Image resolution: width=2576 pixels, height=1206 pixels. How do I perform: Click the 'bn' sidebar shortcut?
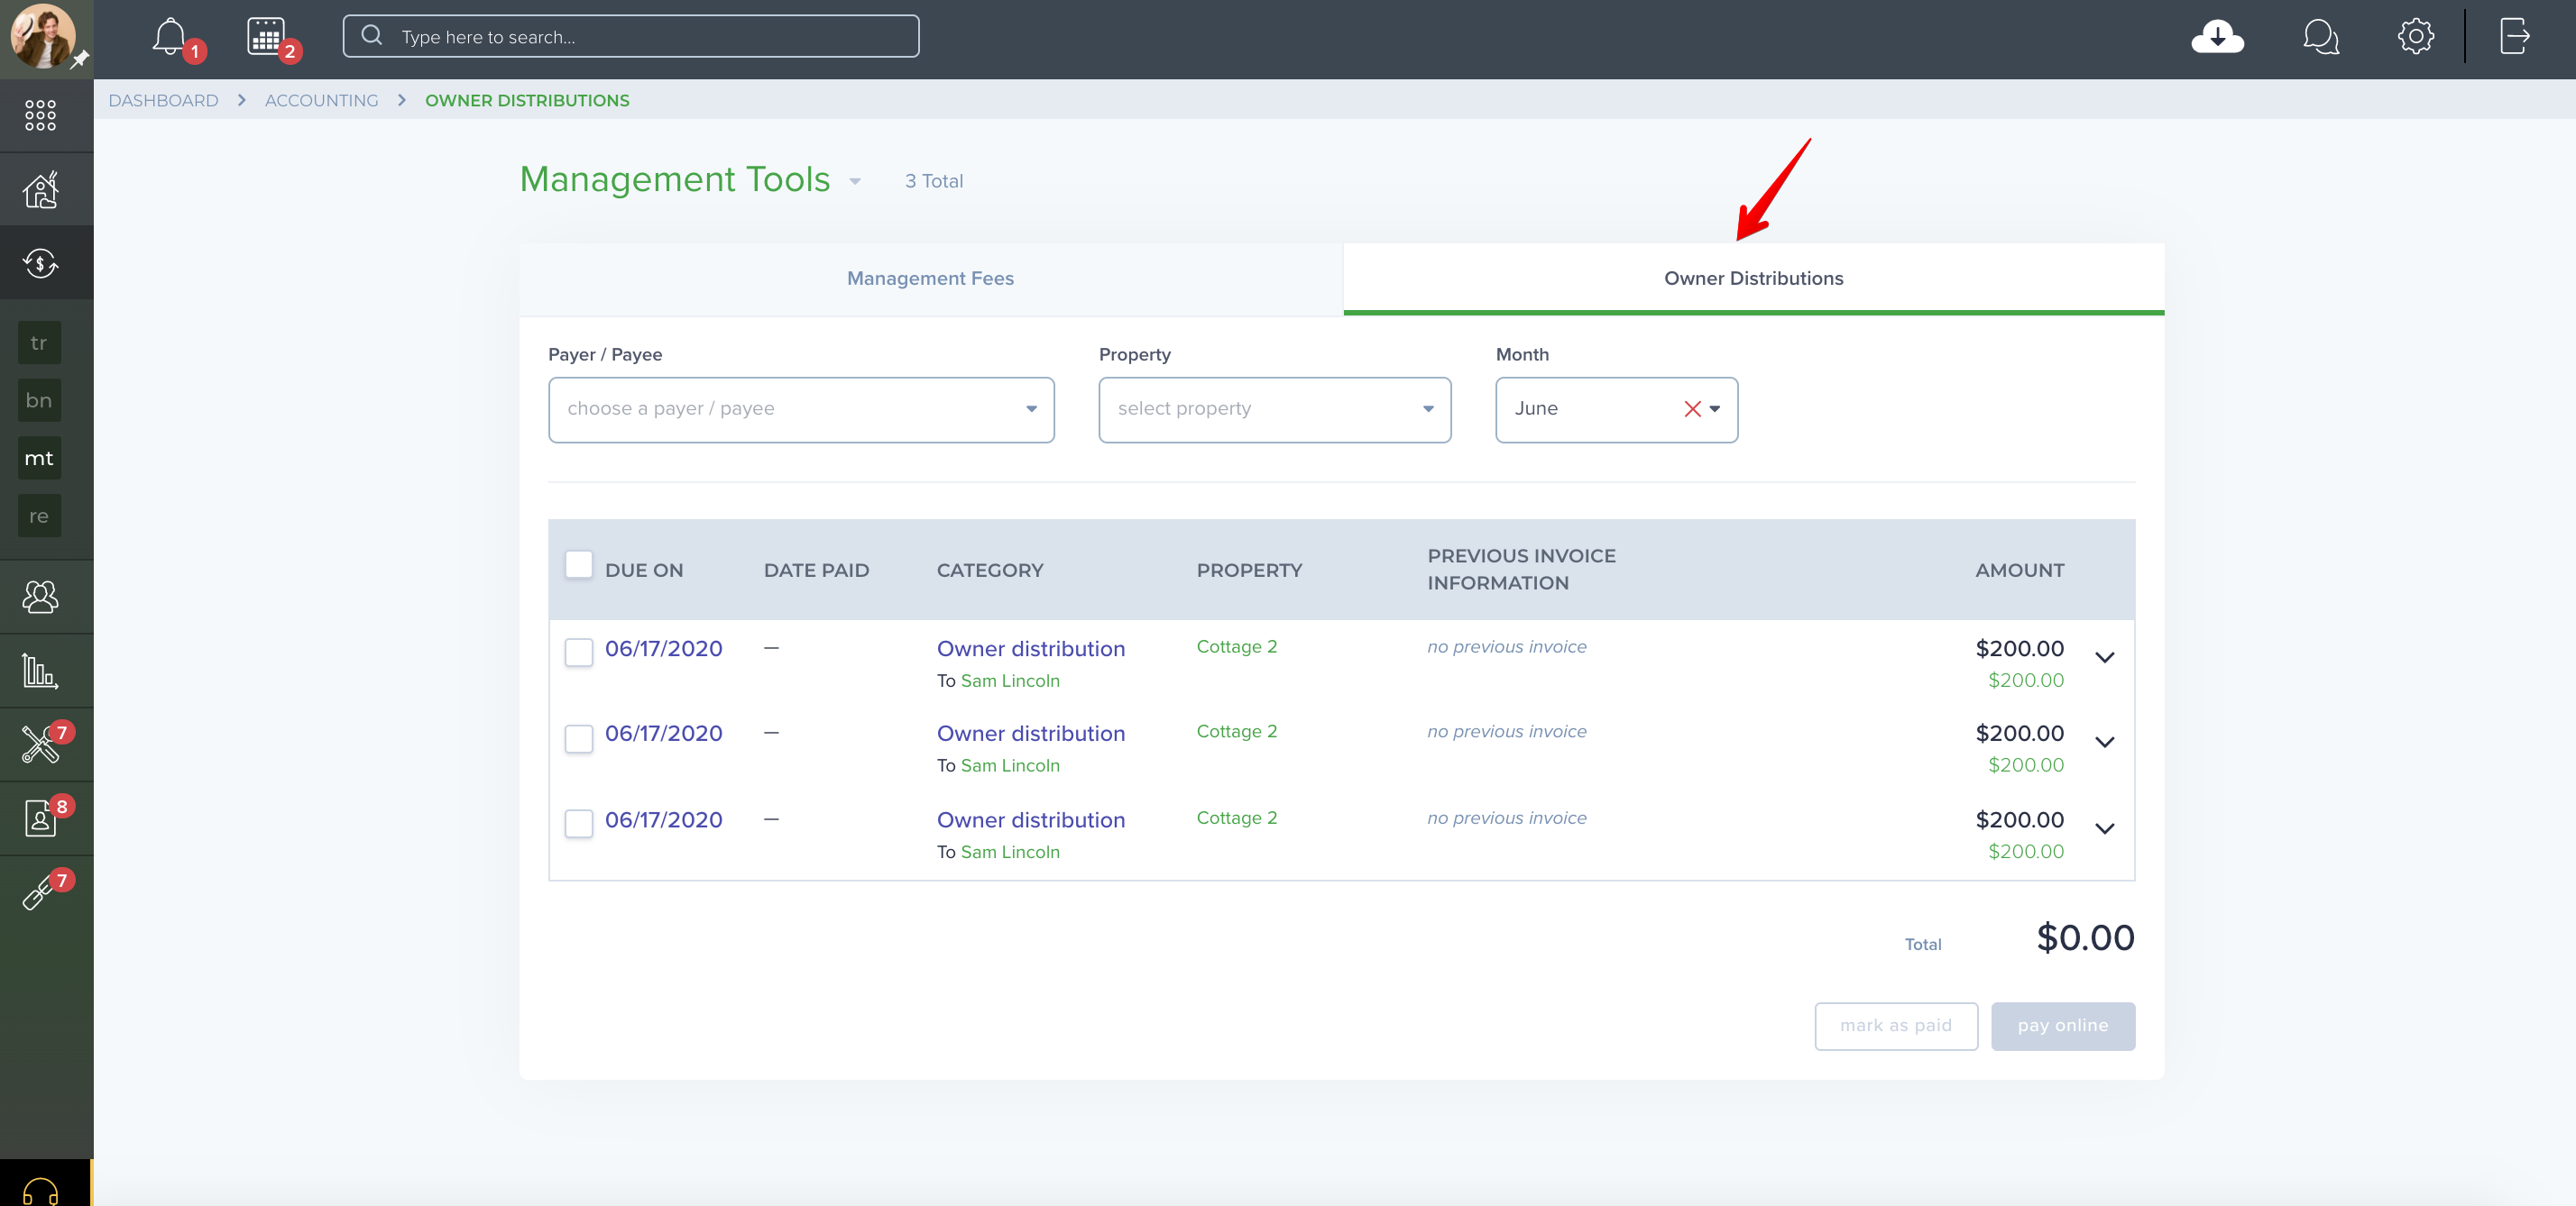tap(39, 401)
